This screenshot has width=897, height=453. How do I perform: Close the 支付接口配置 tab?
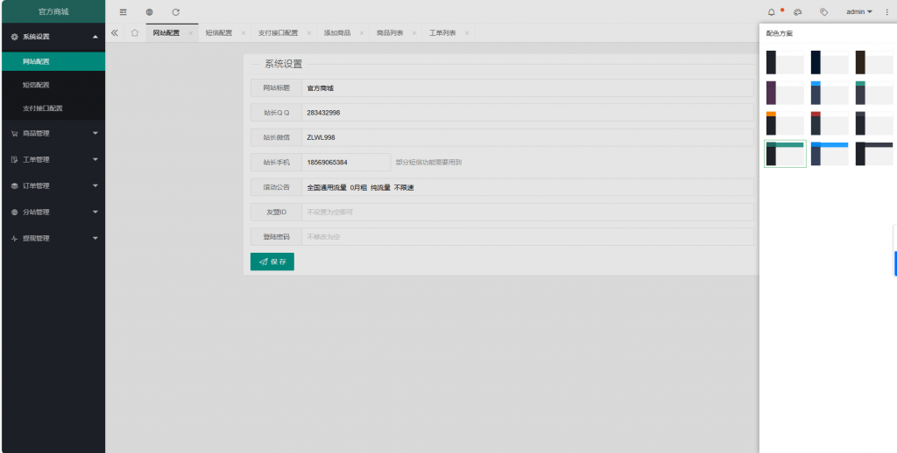(309, 33)
